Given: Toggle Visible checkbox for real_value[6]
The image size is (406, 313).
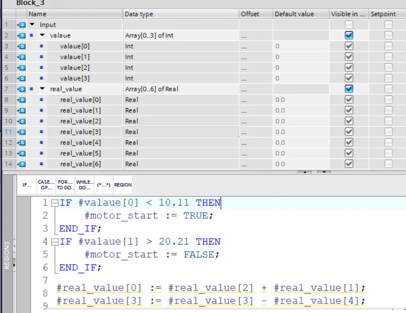Looking at the screenshot, I should click(x=349, y=164).
